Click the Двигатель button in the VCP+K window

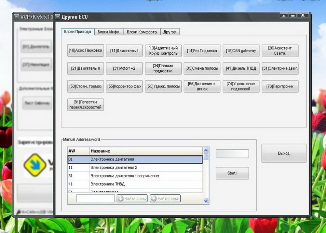coord(36,46)
